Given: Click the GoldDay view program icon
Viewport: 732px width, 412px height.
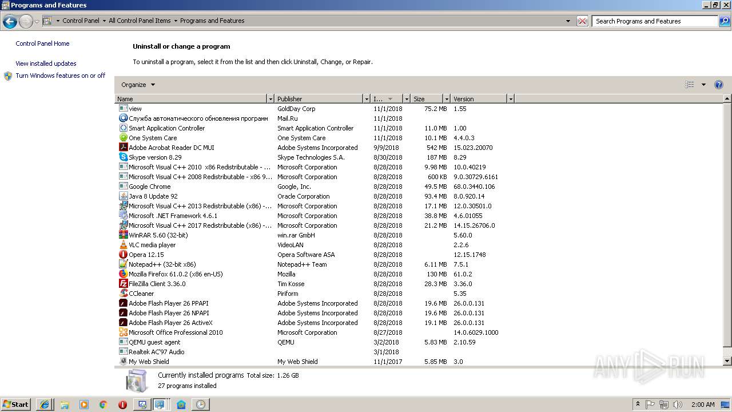Looking at the screenshot, I should (123, 108).
